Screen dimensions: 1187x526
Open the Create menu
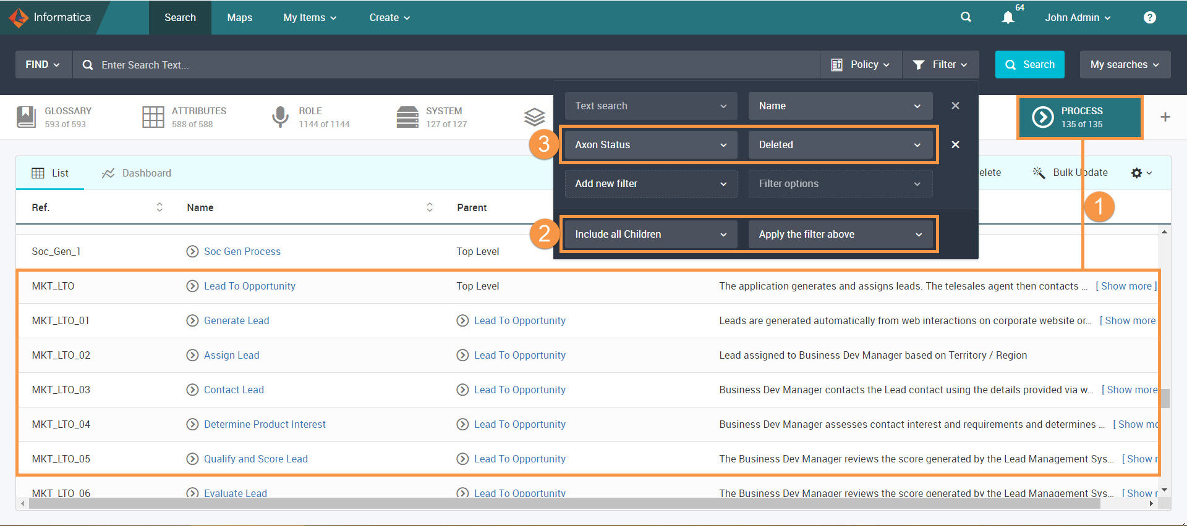click(389, 17)
